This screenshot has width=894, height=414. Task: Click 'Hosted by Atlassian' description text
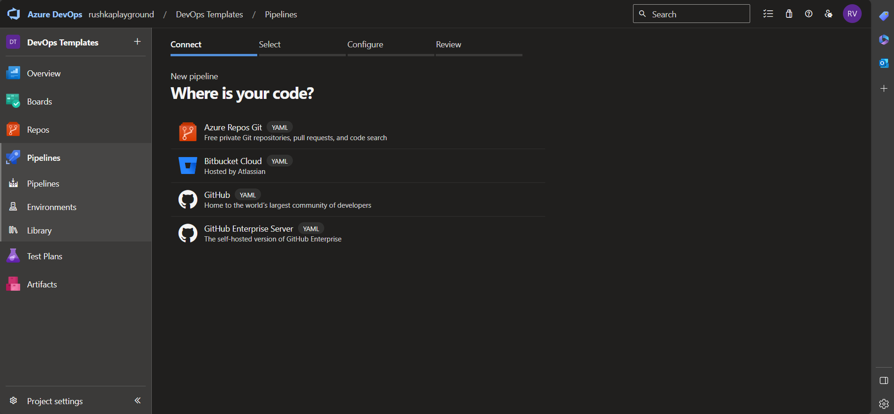point(235,172)
